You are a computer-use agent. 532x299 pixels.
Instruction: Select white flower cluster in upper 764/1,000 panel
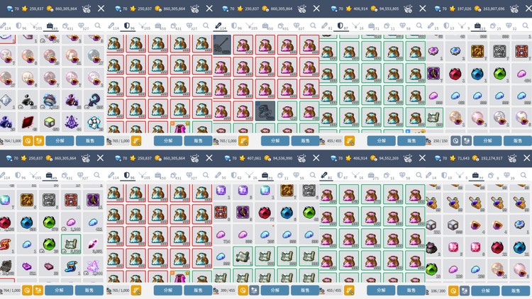94,122
